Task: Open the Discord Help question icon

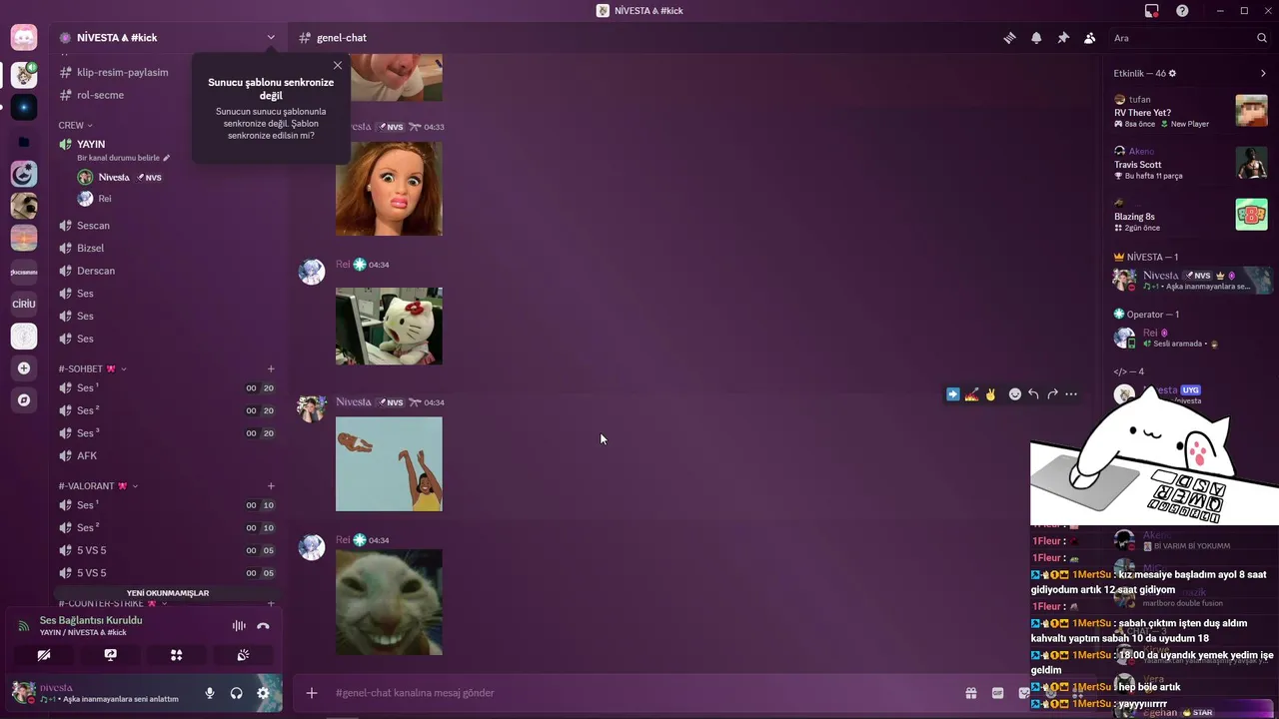Action: coord(1182,10)
